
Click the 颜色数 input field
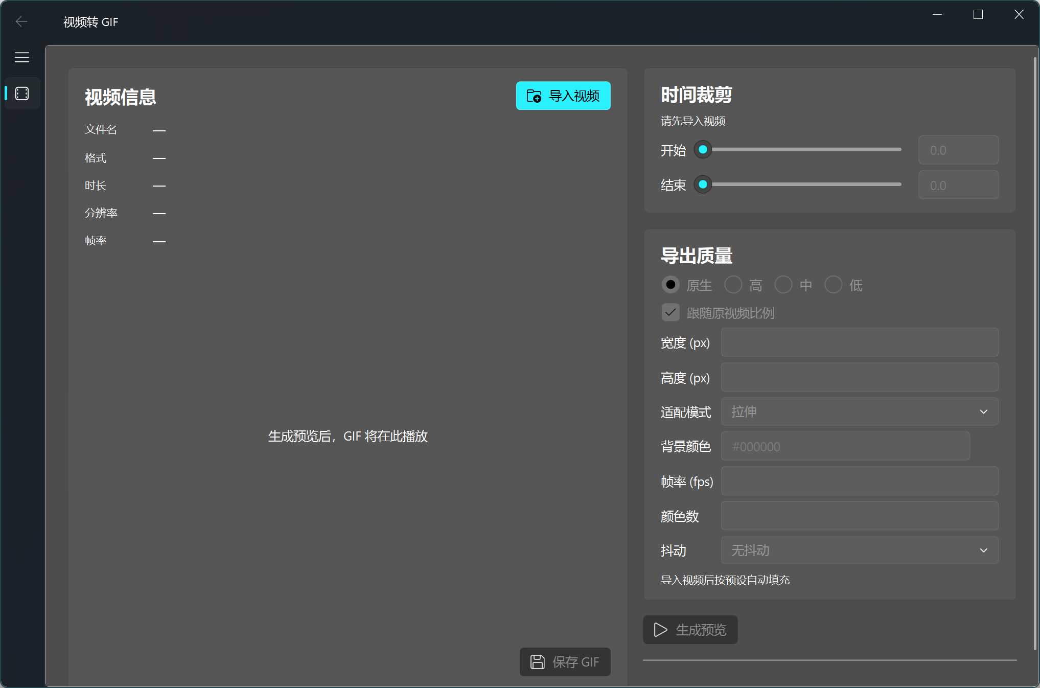[x=860, y=516]
